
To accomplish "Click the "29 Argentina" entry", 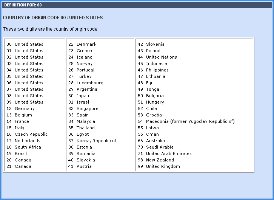I will click(83, 89).
